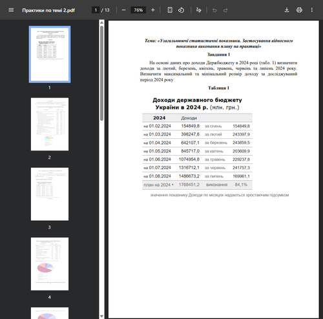The width and height of the screenshot is (323, 319).
Task: Click the 76% zoom level field
Action: 138,10
